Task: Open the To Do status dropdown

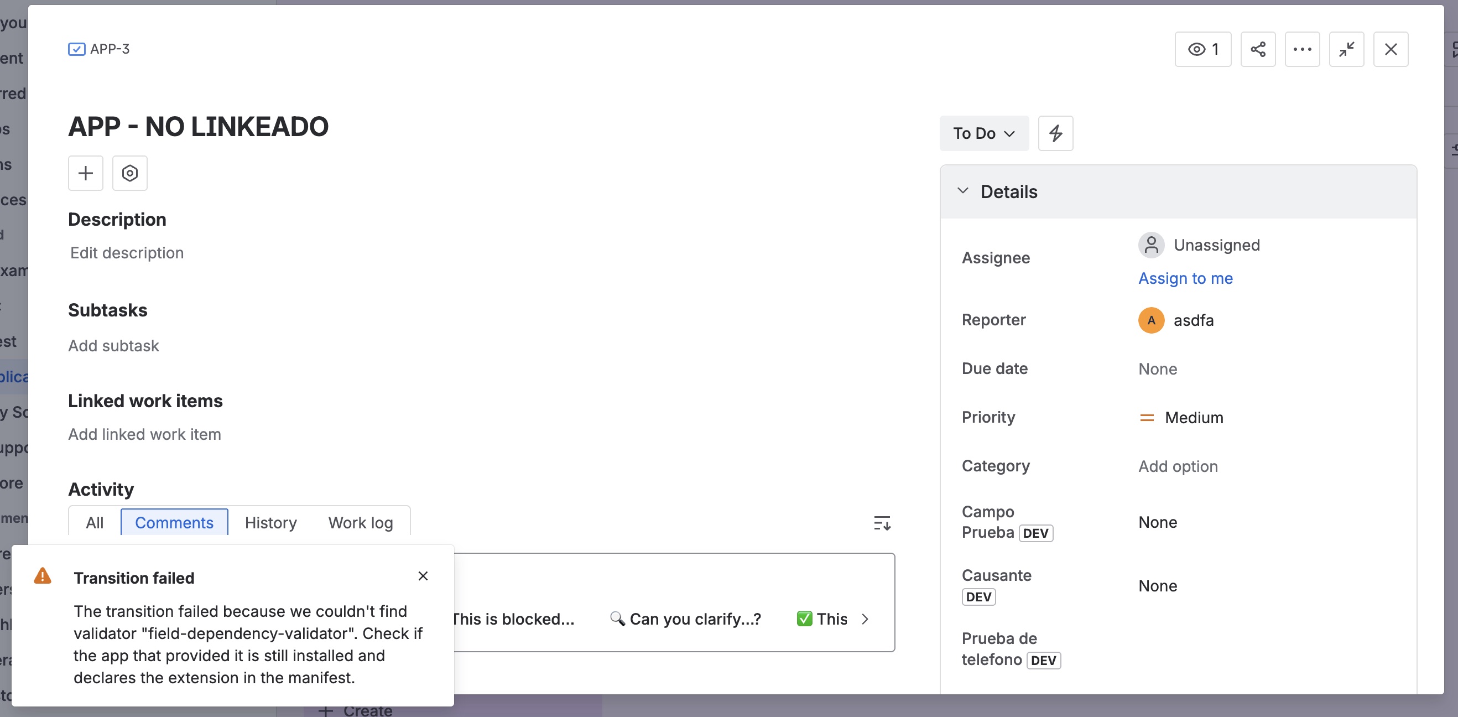Action: [x=983, y=133]
